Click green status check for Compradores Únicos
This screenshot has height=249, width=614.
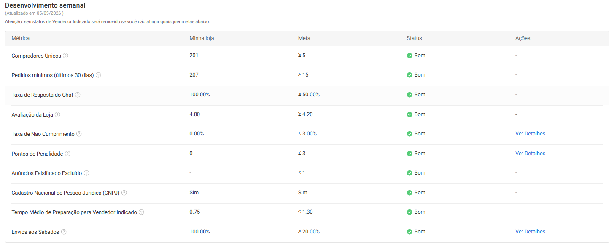[x=409, y=56]
